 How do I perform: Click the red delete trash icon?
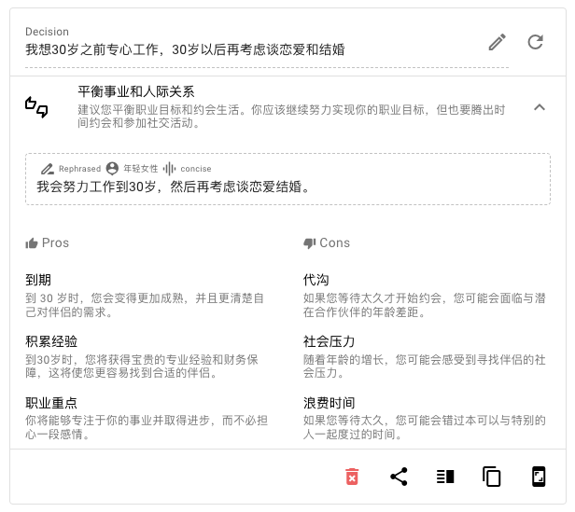(352, 477)
